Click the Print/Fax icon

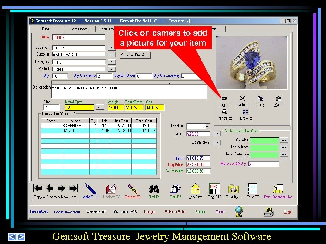pos(224,112)
